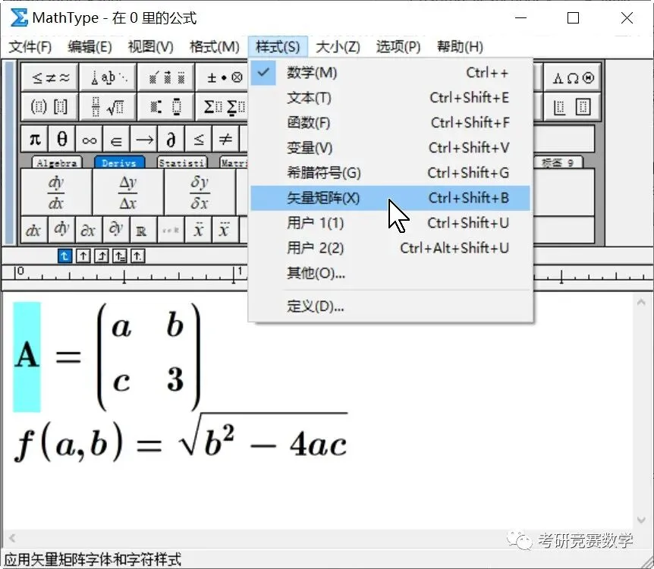This screenshot has height=569, width=654.
Task: Open the 编辑(E) menu
Action: click(90, 47)
